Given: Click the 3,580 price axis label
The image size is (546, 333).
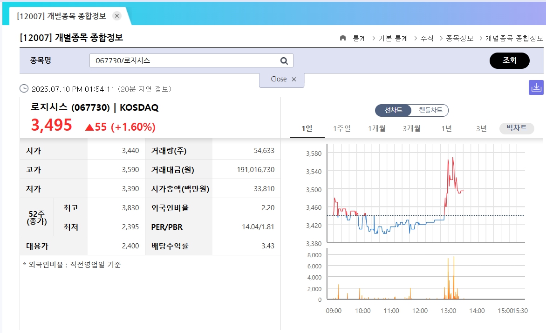Looking at the screenshot, I should coord(314,153).
